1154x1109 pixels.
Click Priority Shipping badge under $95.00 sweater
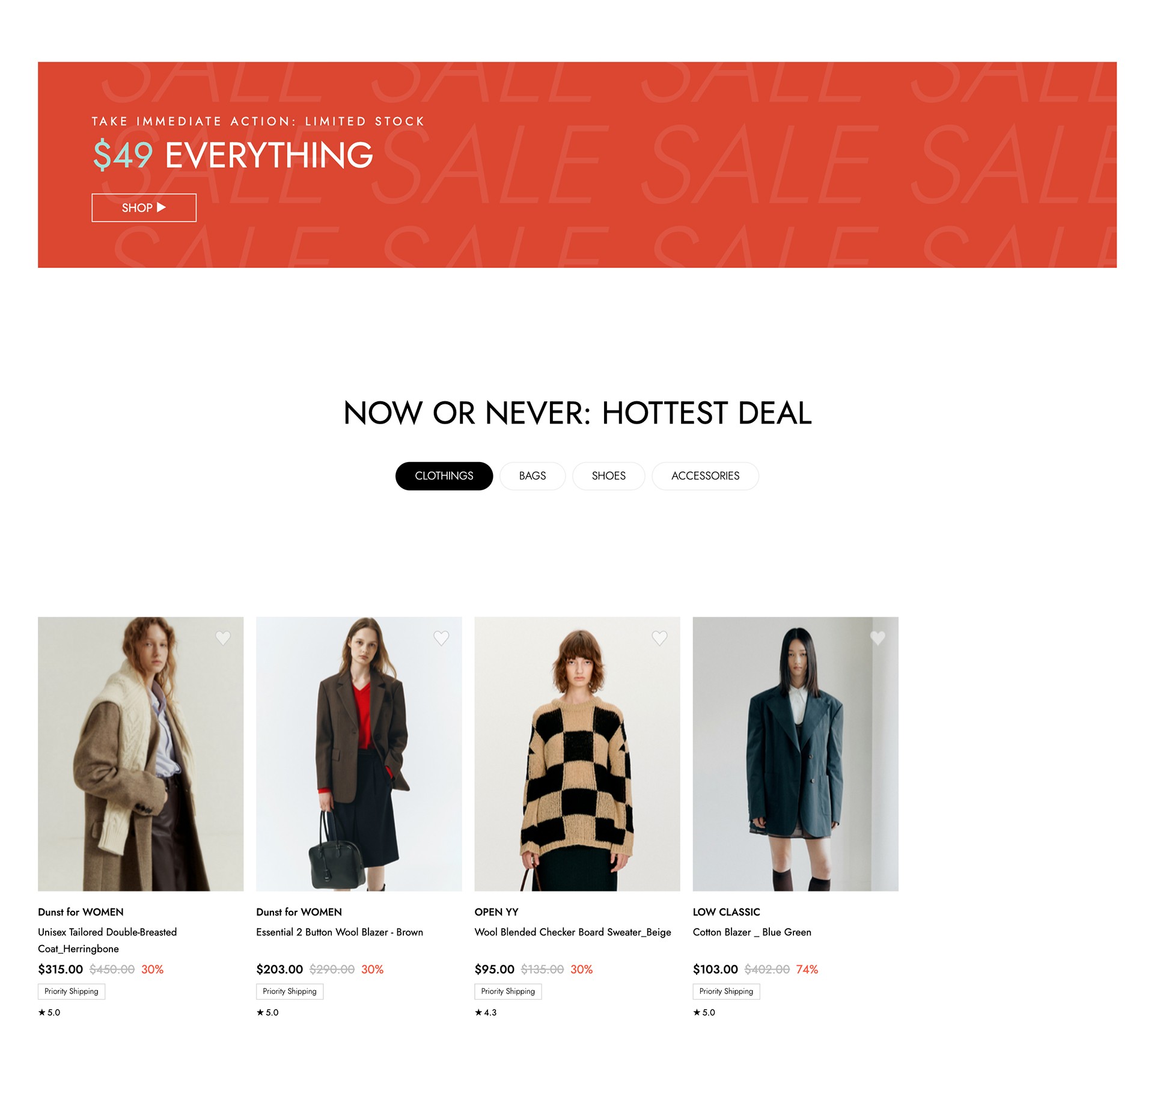pos(508,991)
